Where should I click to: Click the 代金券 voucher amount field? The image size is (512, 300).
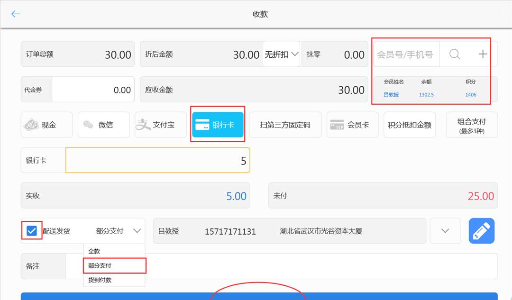click(93, 90)
